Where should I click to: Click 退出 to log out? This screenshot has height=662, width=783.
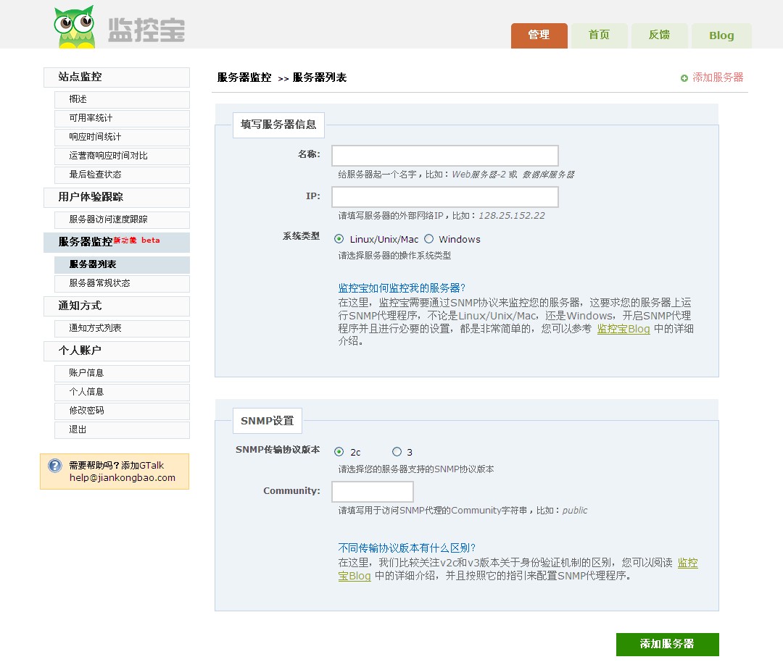(x=122, y=430)
